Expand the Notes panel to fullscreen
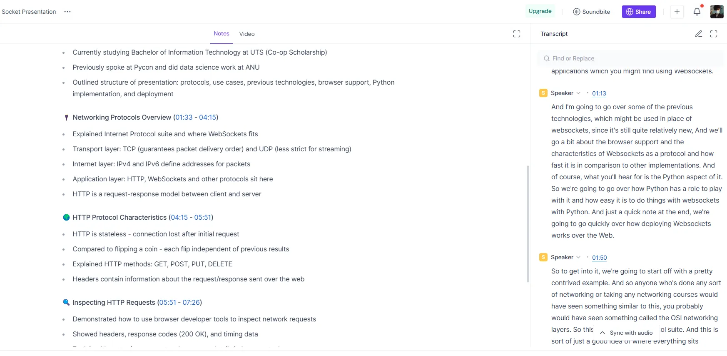Image resolution: width=727 pixels, height=356 pixels. [x=517, y=34]
